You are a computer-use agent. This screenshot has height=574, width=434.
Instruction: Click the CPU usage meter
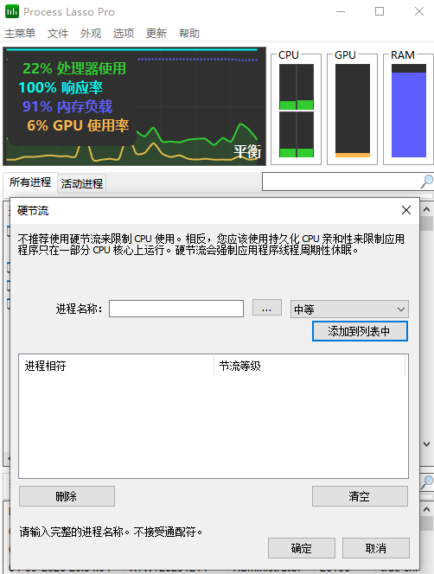click(x=297, y=111)
